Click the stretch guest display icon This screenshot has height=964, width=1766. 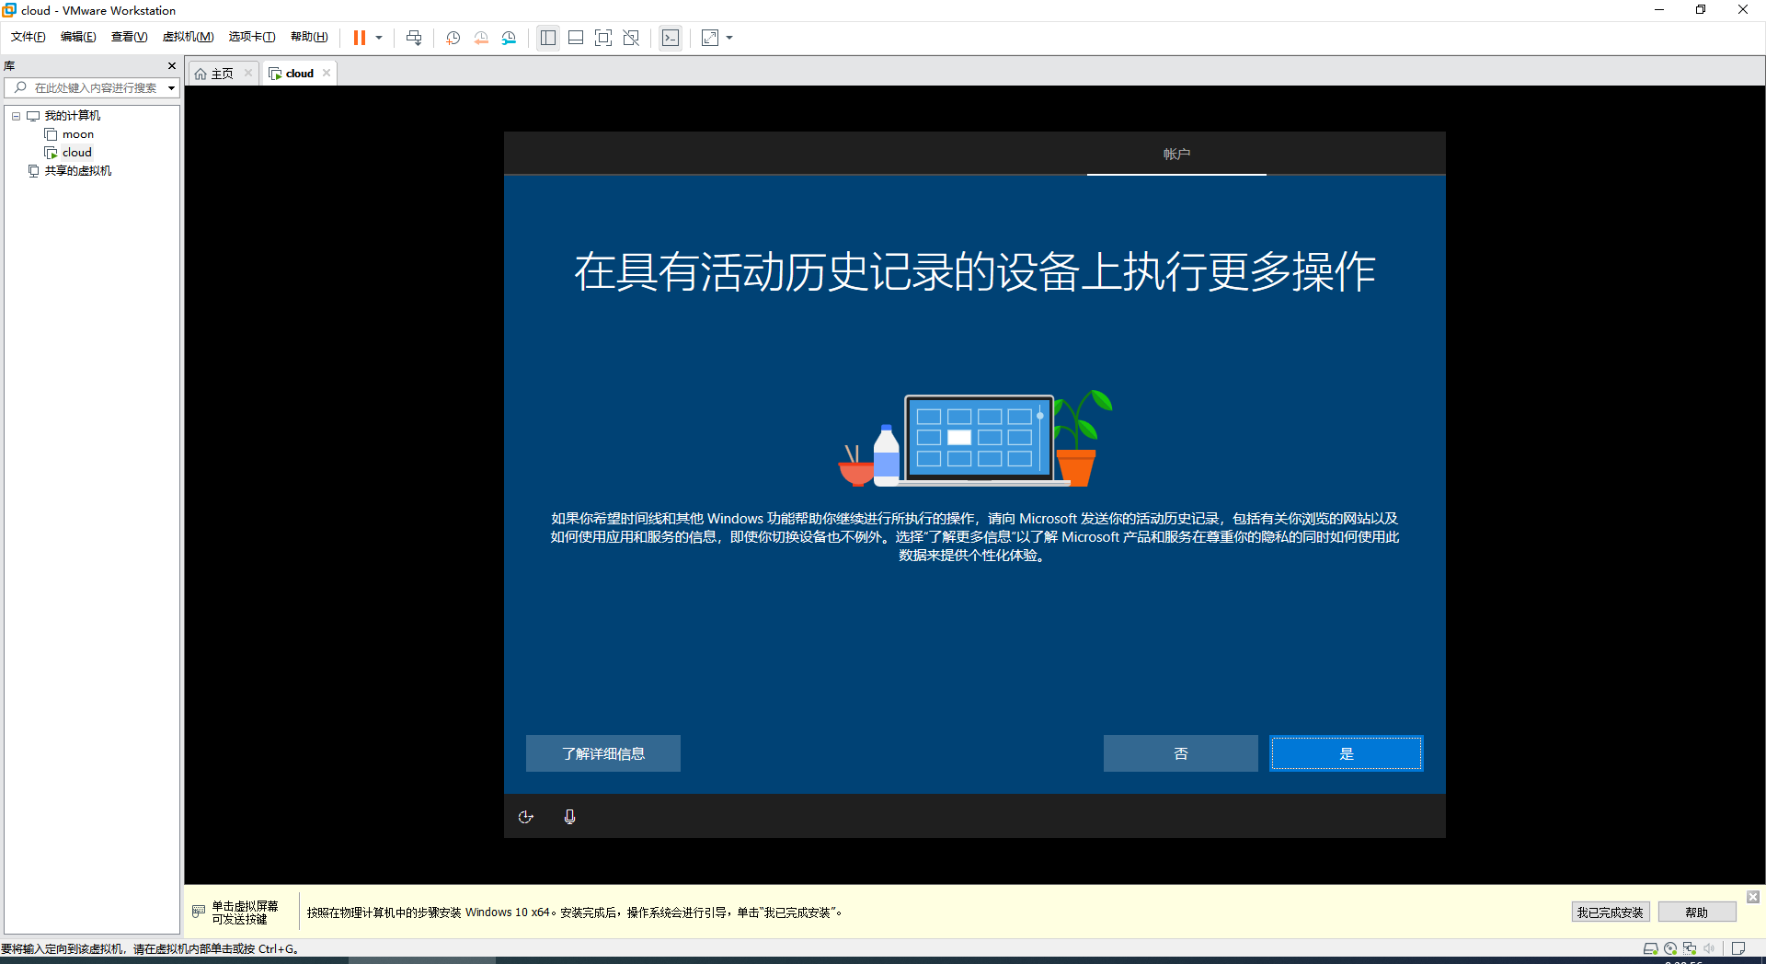point(710,38)
